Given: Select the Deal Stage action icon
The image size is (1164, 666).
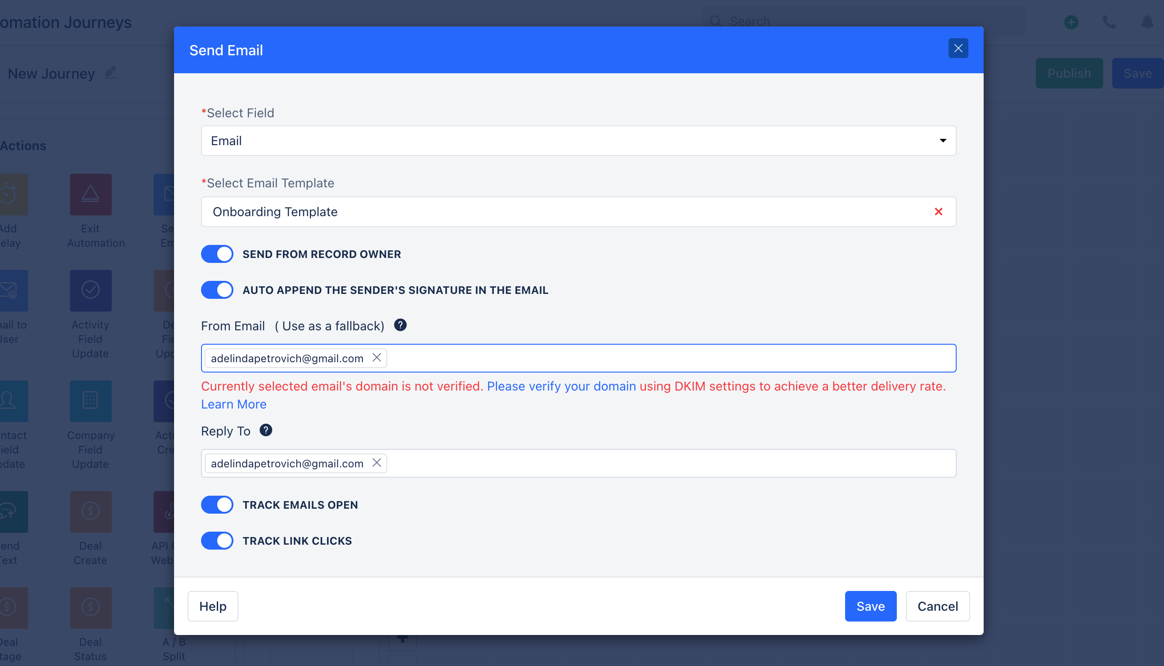Looking at the screenshot, I should [x=14, y=608].
